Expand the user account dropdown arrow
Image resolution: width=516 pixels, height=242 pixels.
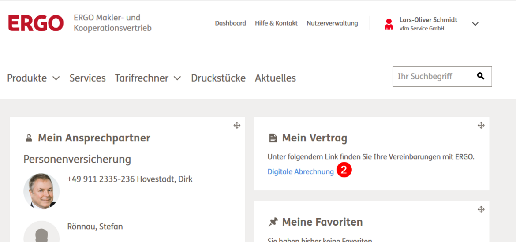pos(475,24)
